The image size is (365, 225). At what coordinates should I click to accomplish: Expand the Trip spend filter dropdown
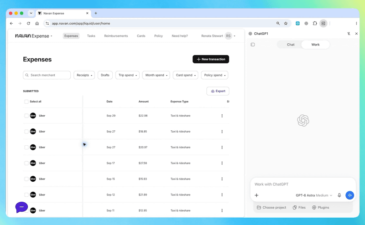(x=127, y=75)
